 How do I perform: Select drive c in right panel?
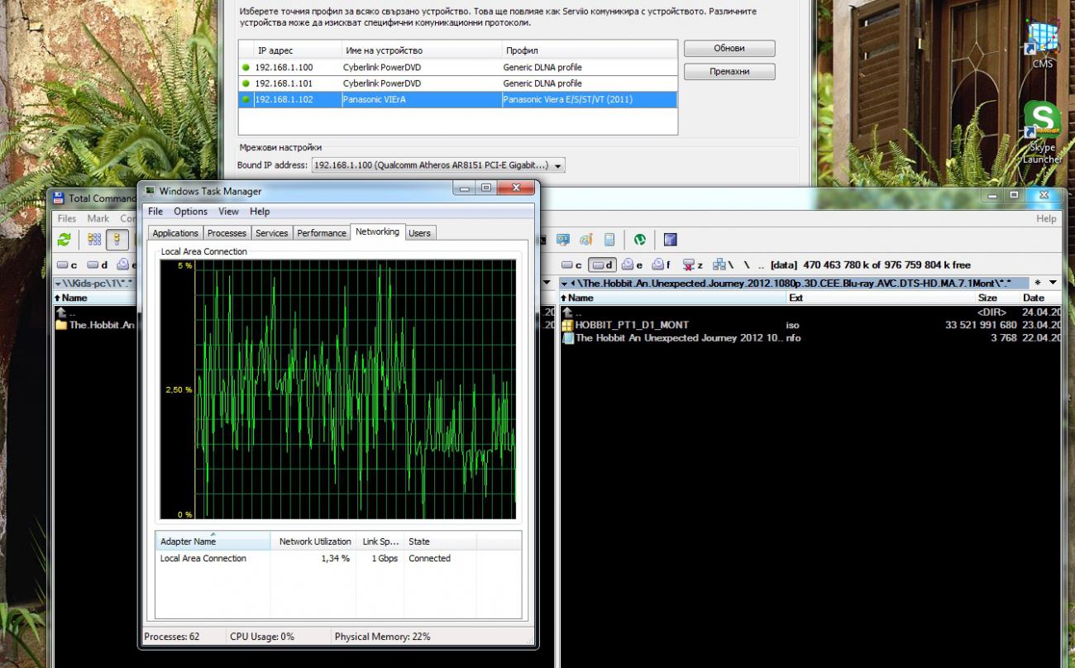(x=572, y=265)
